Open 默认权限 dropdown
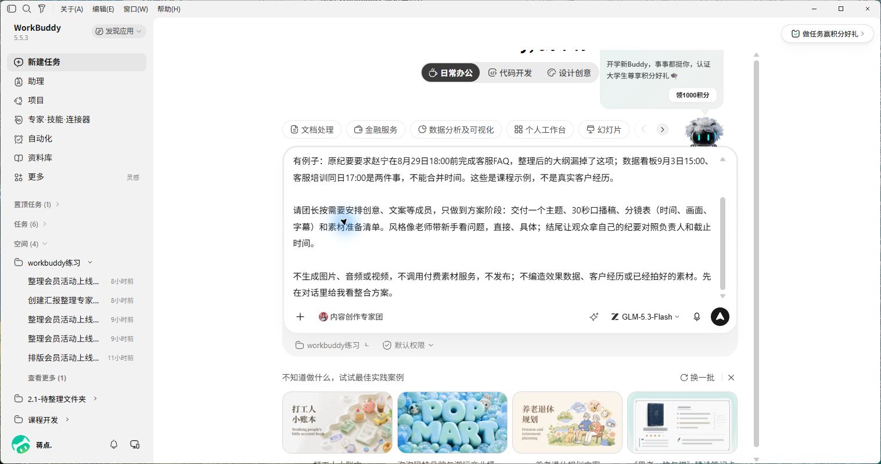The height and width of the screenshot is (464, 881). [x=408, y=345]
